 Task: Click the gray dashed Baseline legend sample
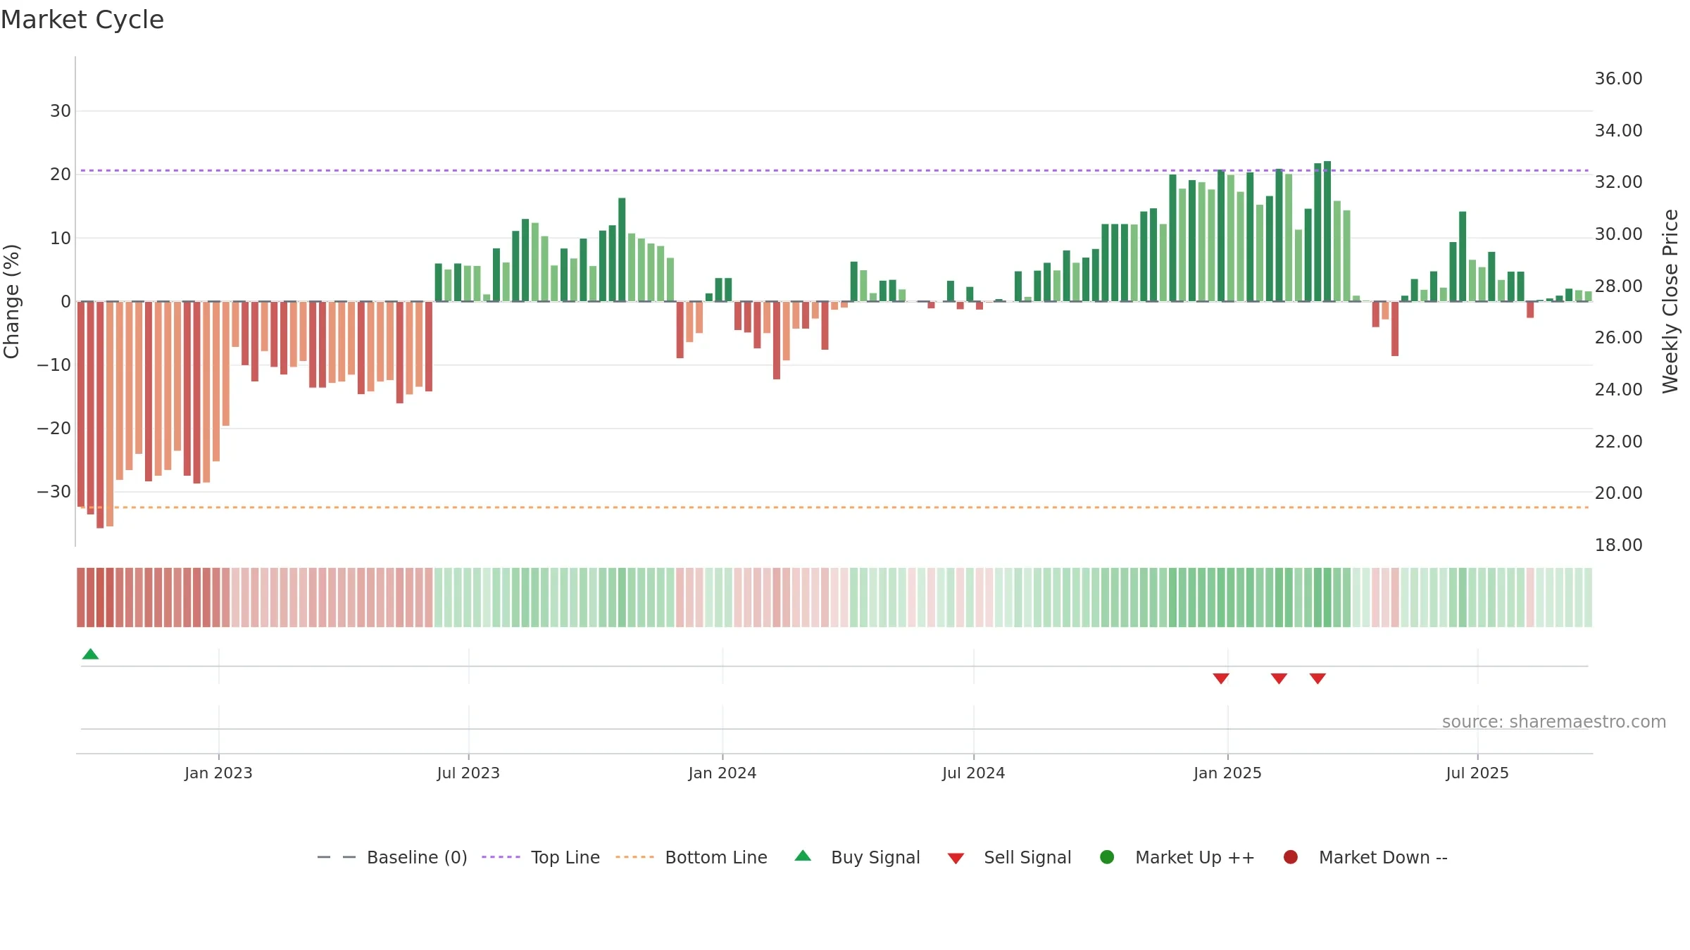click(337, 857)
